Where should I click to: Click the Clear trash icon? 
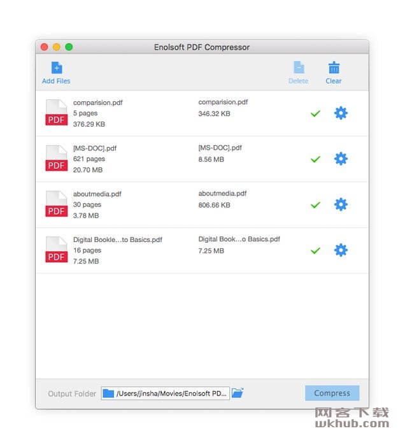click(x=334, y=67)
